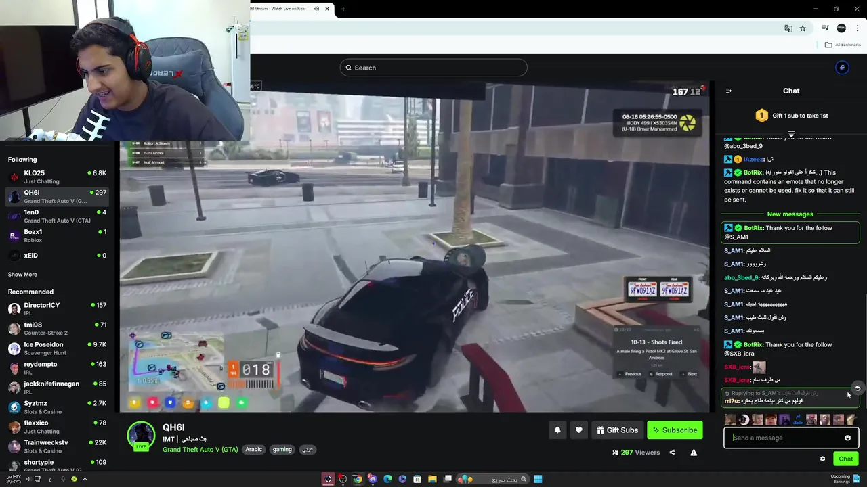The width and height of the screenshot is (867, 487).
Task: Click the New messages divider in chat
Action: point(790,214)
